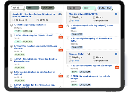
Task: Click the download cloud icon beside Nitrogen - Sulfur
Action: (89, 54)
